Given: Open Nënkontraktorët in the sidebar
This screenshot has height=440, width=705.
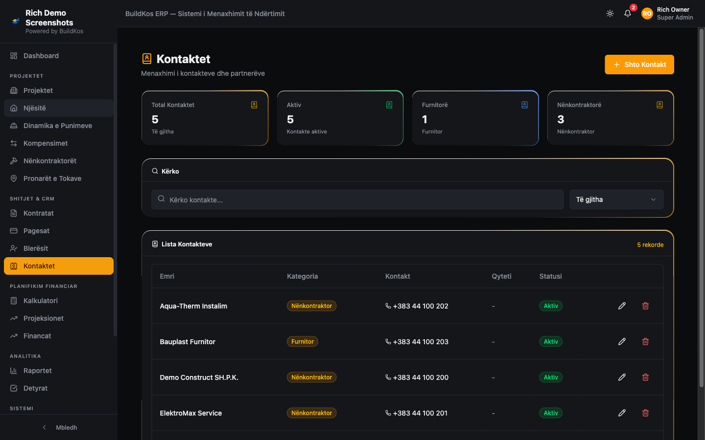Looking at the screenshot, I should click(59, 161).
